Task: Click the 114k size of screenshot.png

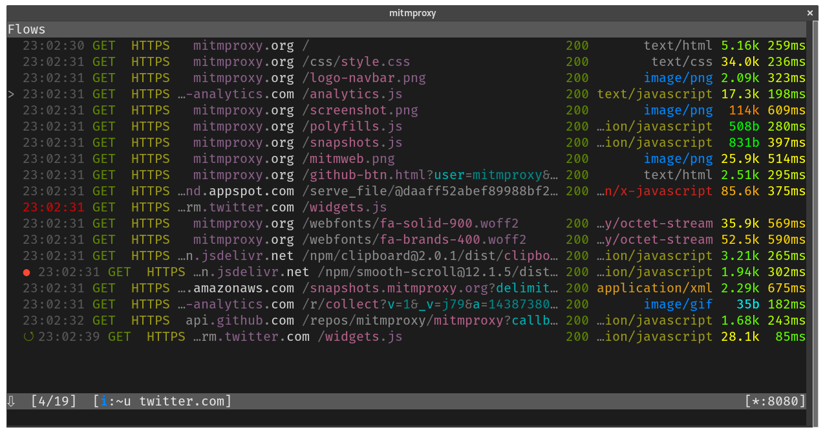Action: (x=744, y=111)
